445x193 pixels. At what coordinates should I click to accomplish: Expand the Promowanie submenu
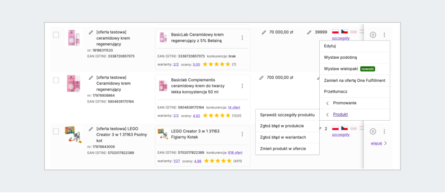tap(355, 103)
